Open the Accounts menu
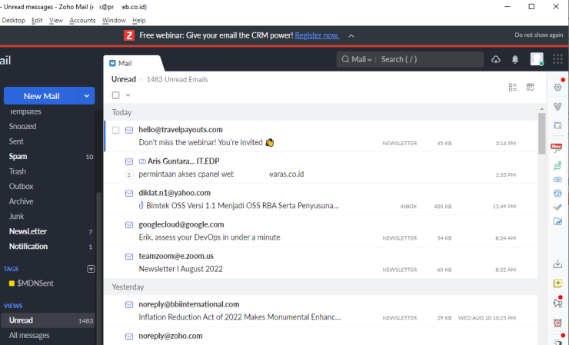Viewport: 569px width, 345px height. [x=82, y=20]
